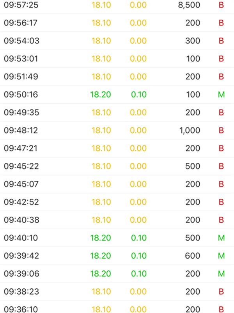This screenshot has width=234, height=313.
Task: Click the 300 volume entry
Action: coord(193,41)
